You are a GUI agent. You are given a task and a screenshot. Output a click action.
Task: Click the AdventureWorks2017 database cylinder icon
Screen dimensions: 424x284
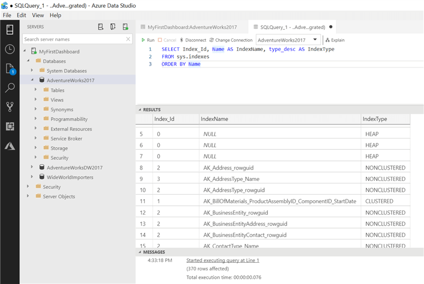coord(42,80)
